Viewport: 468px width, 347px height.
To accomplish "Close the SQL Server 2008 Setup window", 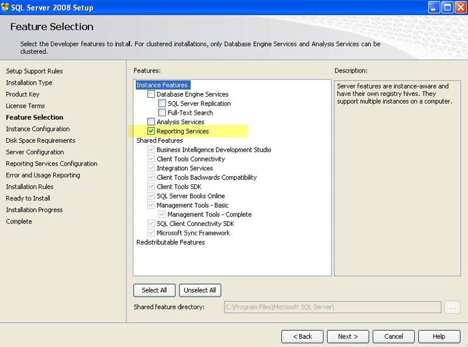I will (x=460, y=8).
